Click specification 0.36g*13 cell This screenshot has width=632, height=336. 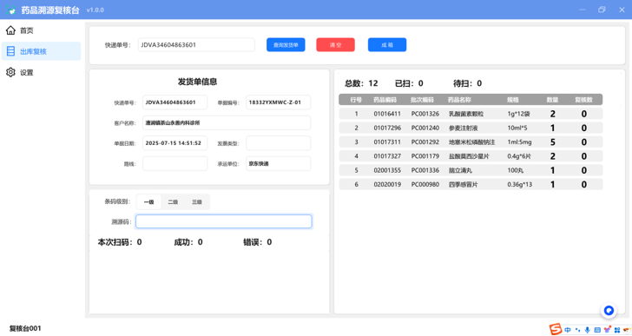519,185
